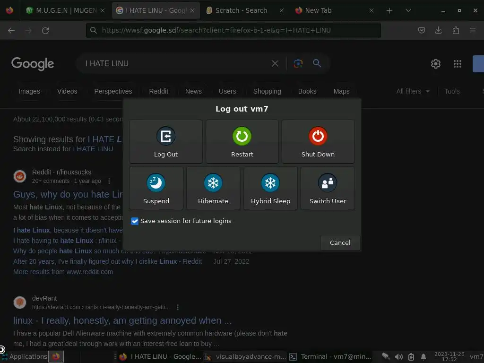Open the Google apps grid
This screenshot has height=363, width=484.
[x=457, y=64]
